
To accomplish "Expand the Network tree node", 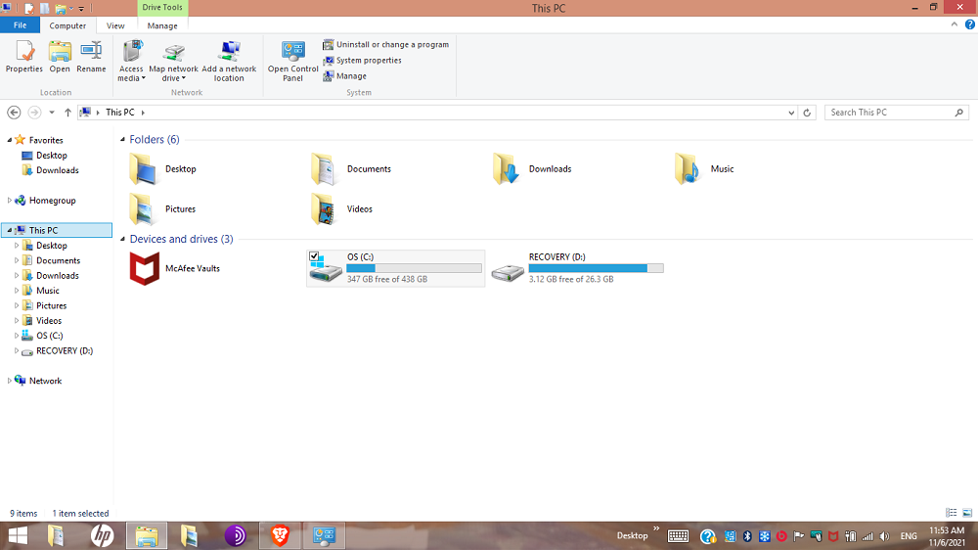I will pos(9,381).
